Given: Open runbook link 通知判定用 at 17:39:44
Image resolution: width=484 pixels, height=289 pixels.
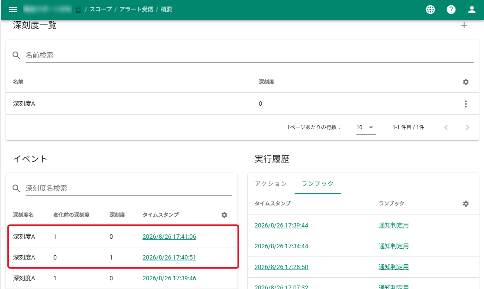Looking at the screenshot, I should click(x=394, y=225).
